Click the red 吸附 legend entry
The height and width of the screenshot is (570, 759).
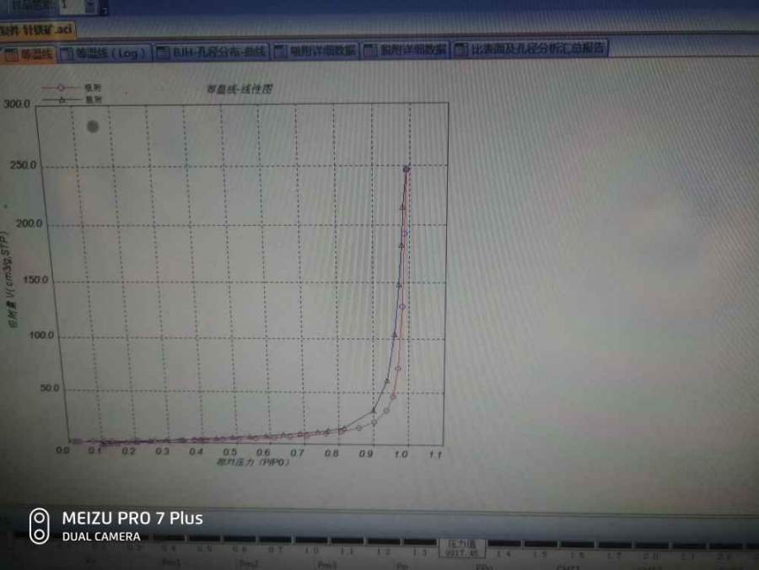pos(72,88)
